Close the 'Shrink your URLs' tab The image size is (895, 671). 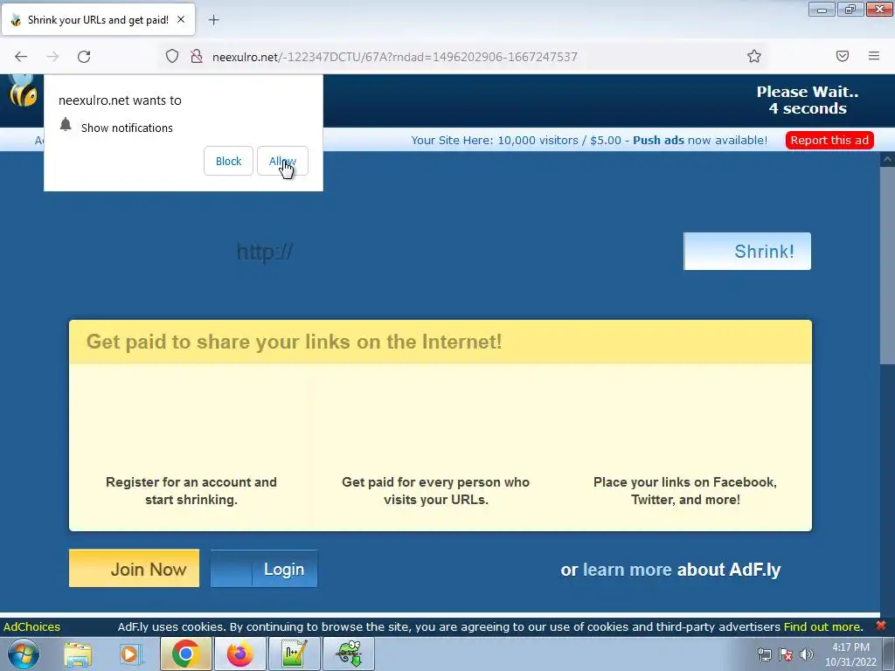tap(181, 19)
